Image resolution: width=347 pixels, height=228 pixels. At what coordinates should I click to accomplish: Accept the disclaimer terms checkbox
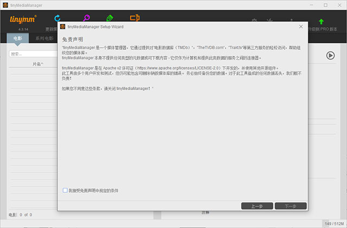point(65,191)
